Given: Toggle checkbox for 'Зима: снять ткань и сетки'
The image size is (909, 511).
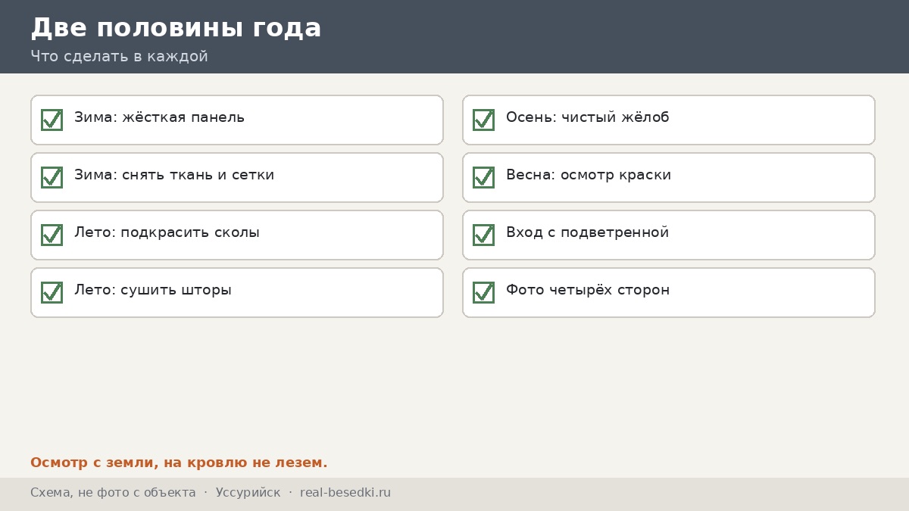Looking at the screenshot, I should click(x=52, y=177).
